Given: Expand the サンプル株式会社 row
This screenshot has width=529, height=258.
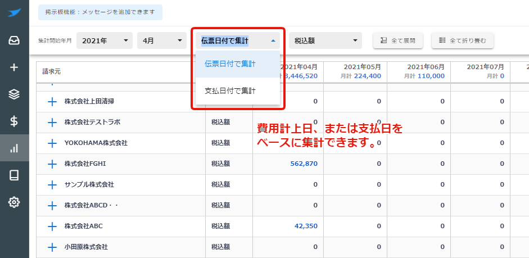Looking at the screenshot, I should (52, 185).
